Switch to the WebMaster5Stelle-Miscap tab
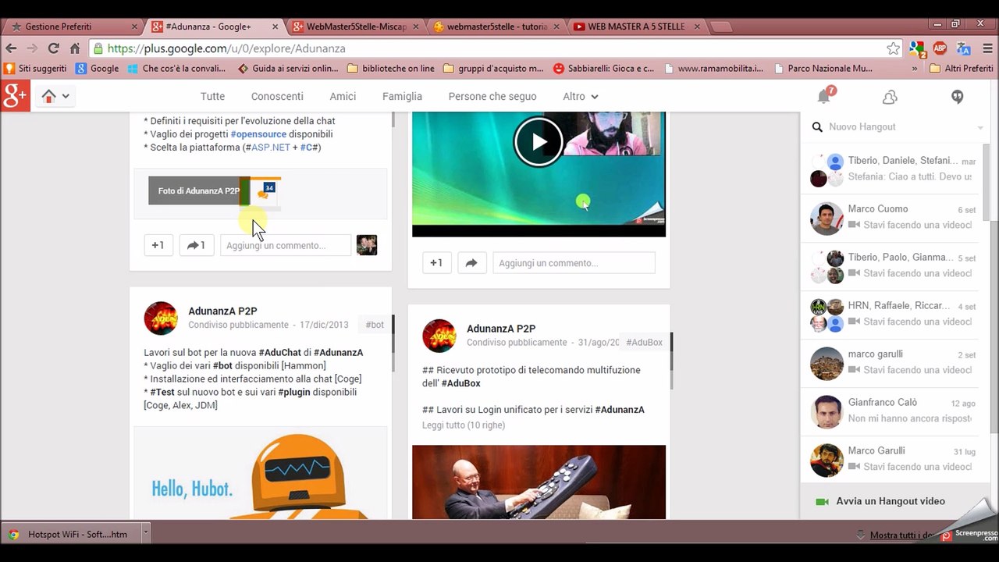The height and width of the screenshot is (562, 999). point(356,27)
